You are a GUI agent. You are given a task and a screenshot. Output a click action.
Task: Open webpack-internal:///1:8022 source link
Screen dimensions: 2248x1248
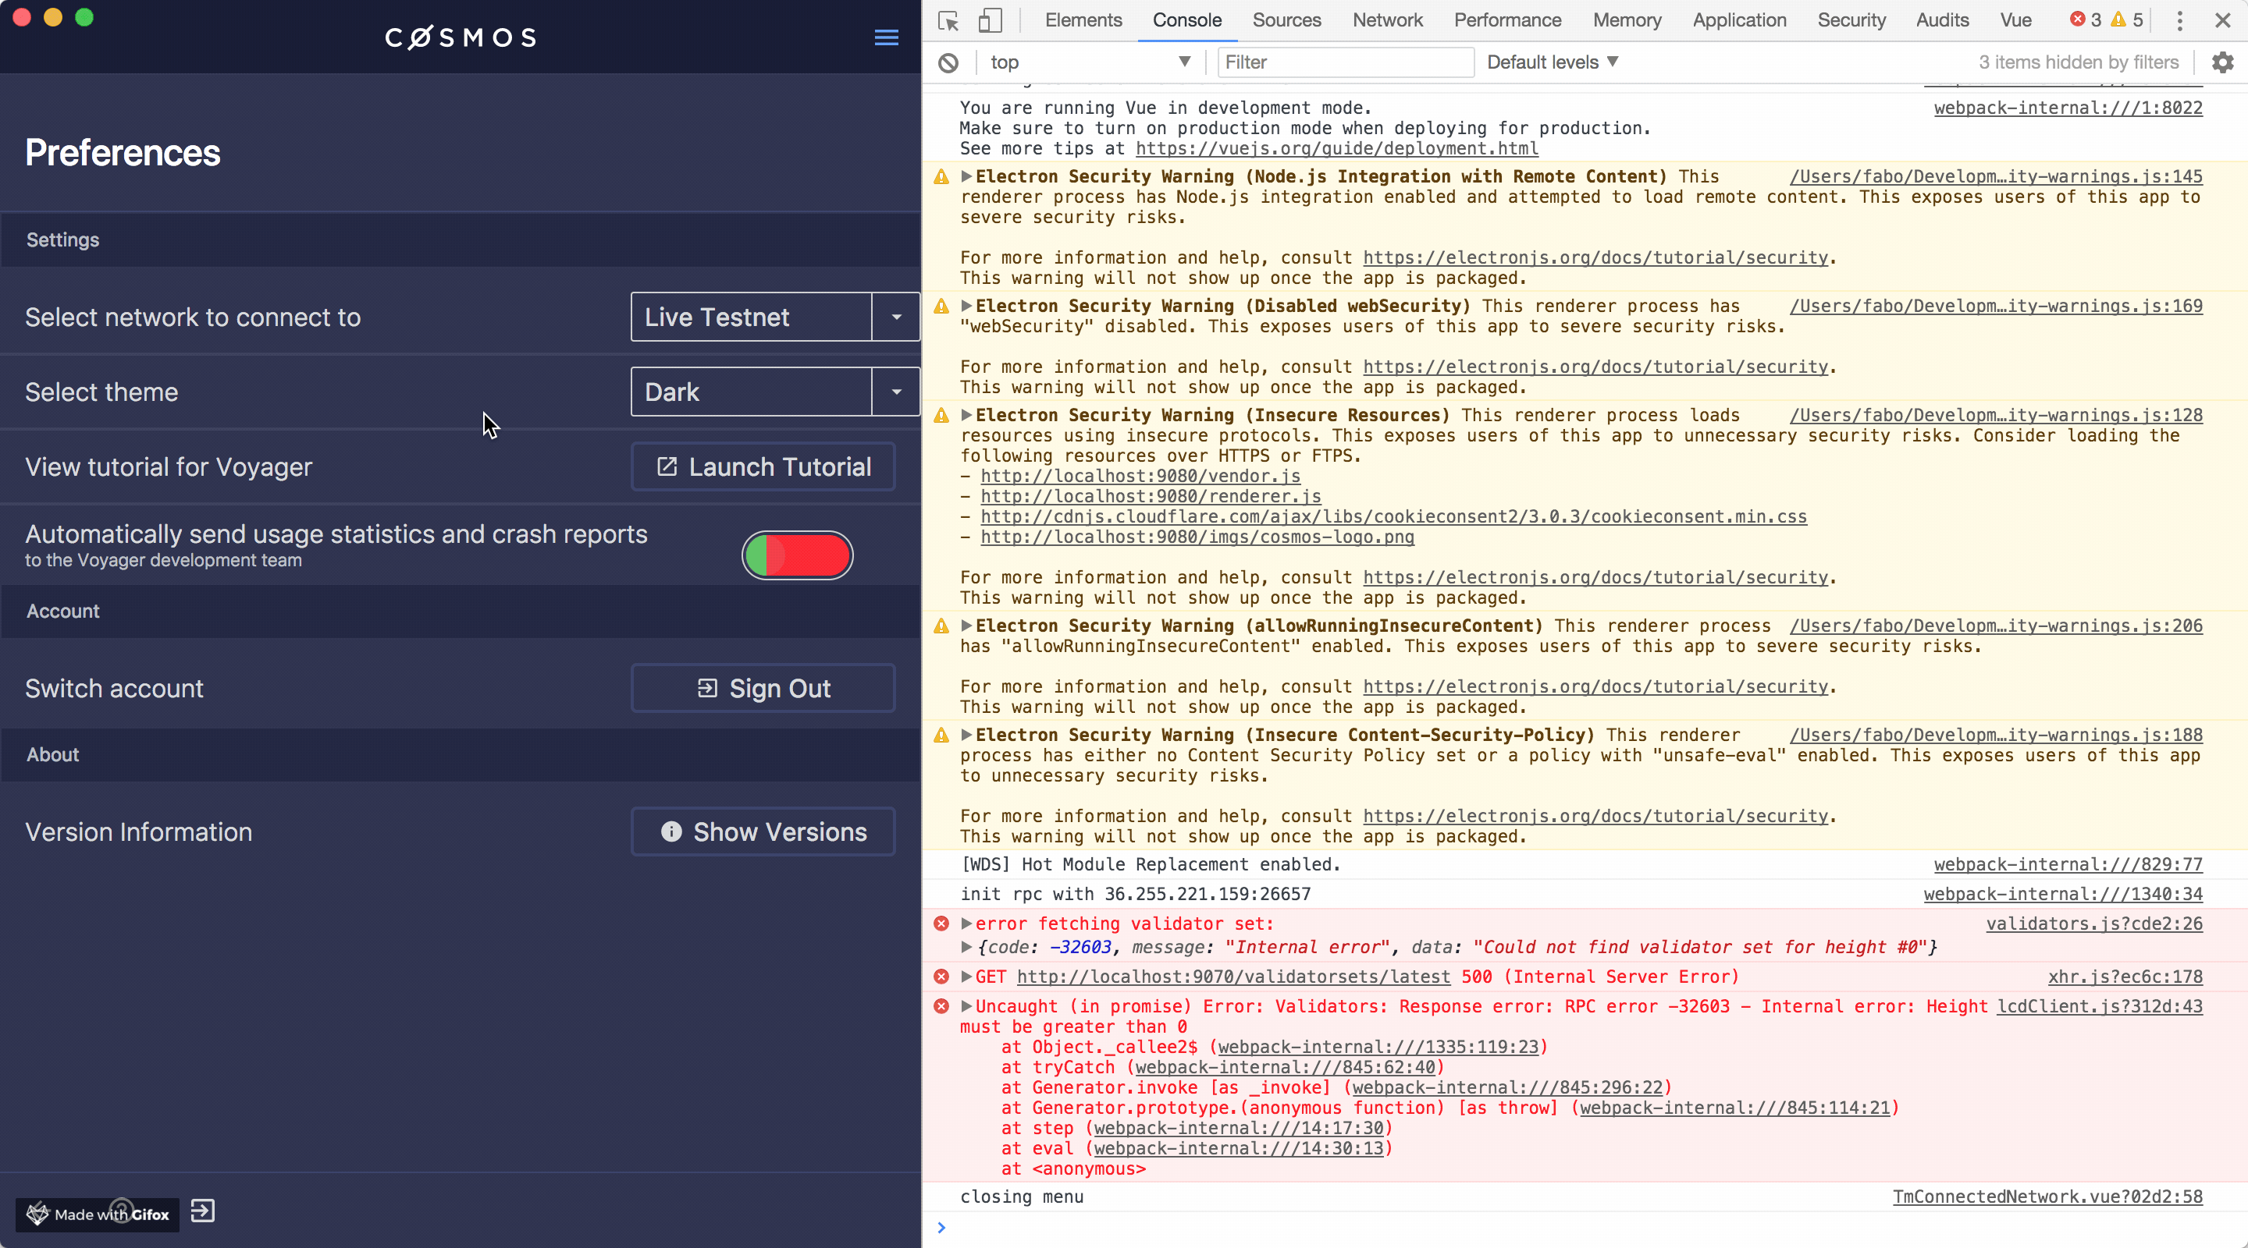(2068, 108)
